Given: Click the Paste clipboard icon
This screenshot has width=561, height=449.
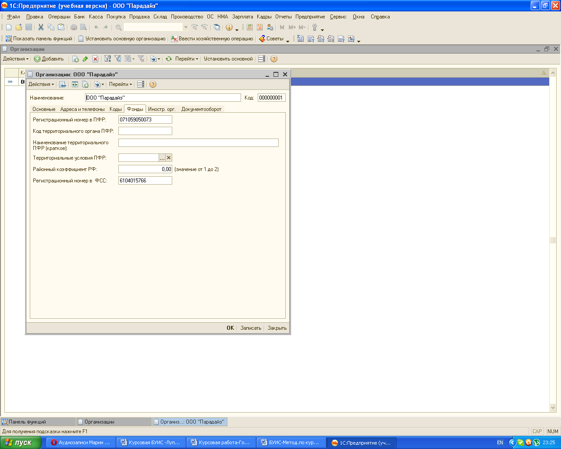Looking at the screenshot, I should [x=61, y=27].
